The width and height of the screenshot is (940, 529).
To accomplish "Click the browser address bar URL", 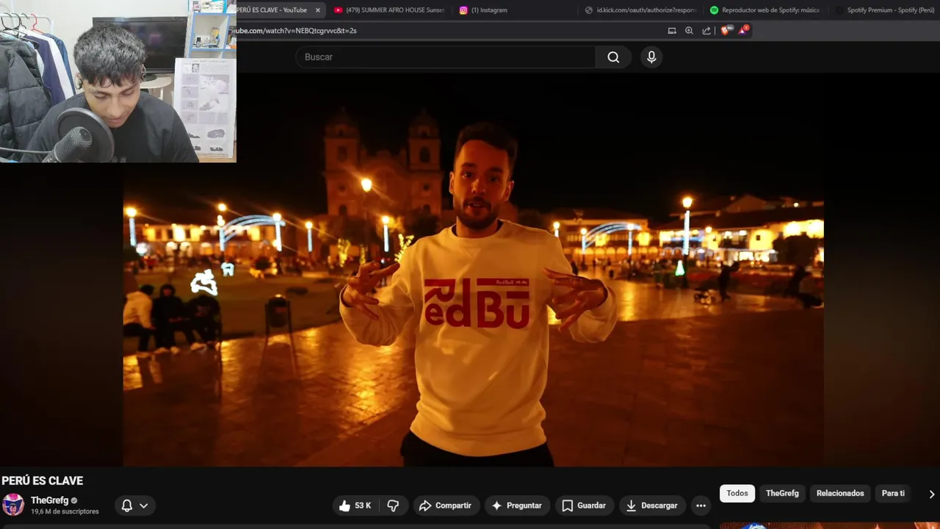I will [x=296, y=31].
